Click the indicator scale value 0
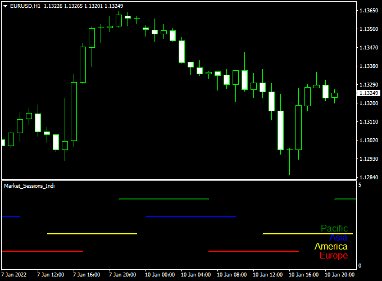This screenshot has height=281, width=382. click(x=360, y=266)
